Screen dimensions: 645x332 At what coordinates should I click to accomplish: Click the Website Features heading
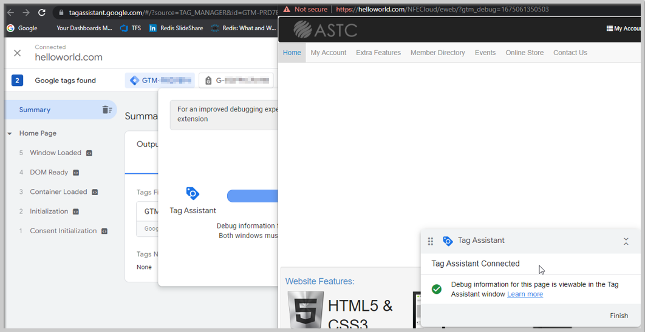pyautogui.click(x=319, y=282)
